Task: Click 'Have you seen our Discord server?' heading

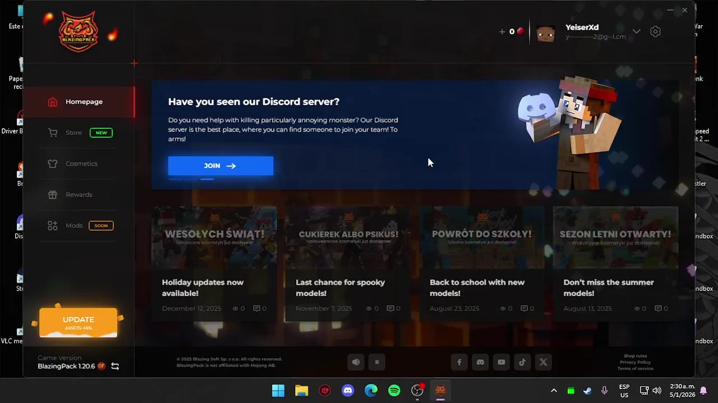Action: click(254, 102)
